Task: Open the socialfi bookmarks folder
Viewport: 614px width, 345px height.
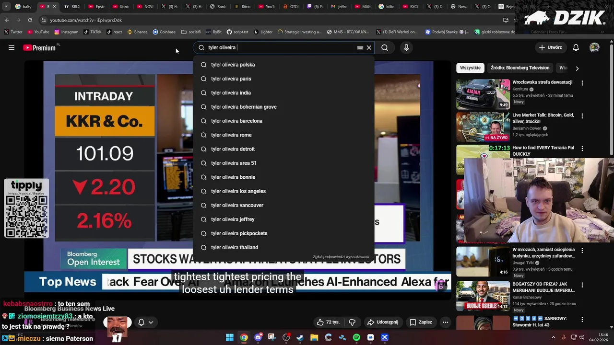Action: point(191,32)
